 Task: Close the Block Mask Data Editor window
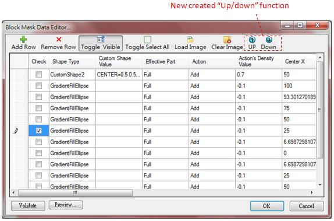coord(317,26)
